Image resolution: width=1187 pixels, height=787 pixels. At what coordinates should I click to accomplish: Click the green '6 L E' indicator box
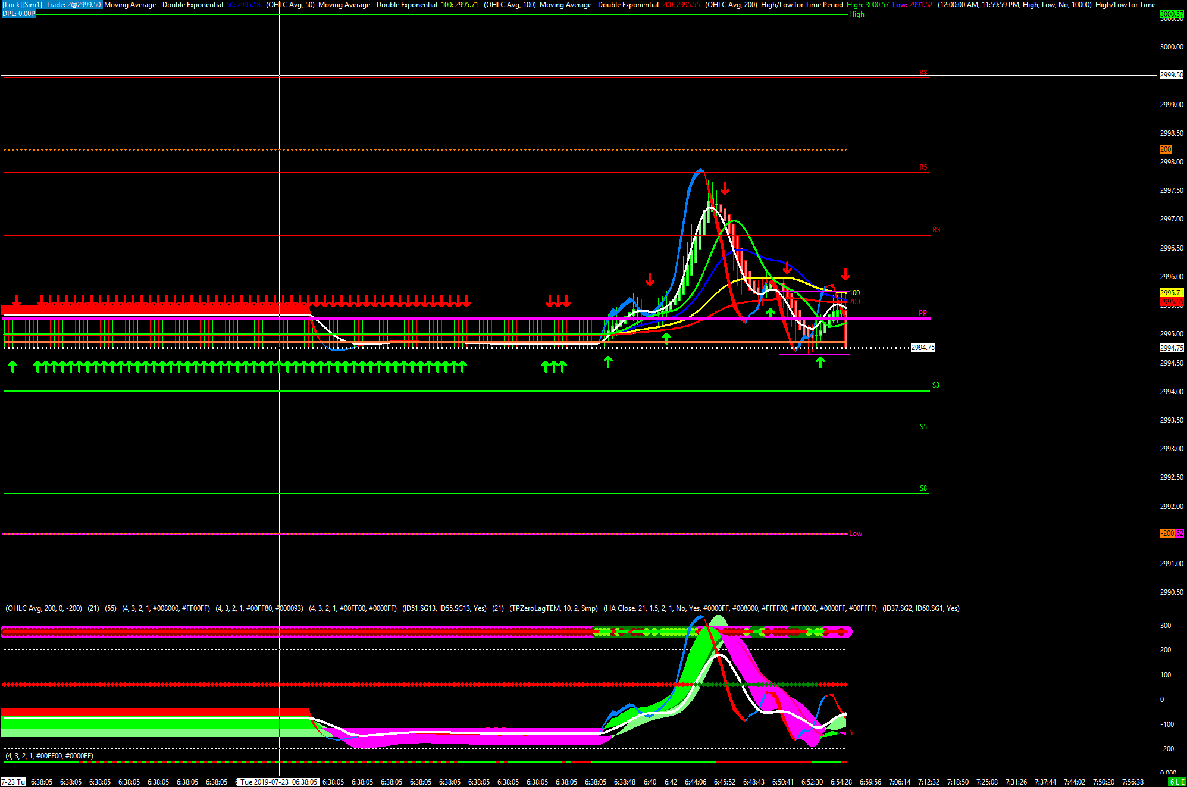point(1176,782)
